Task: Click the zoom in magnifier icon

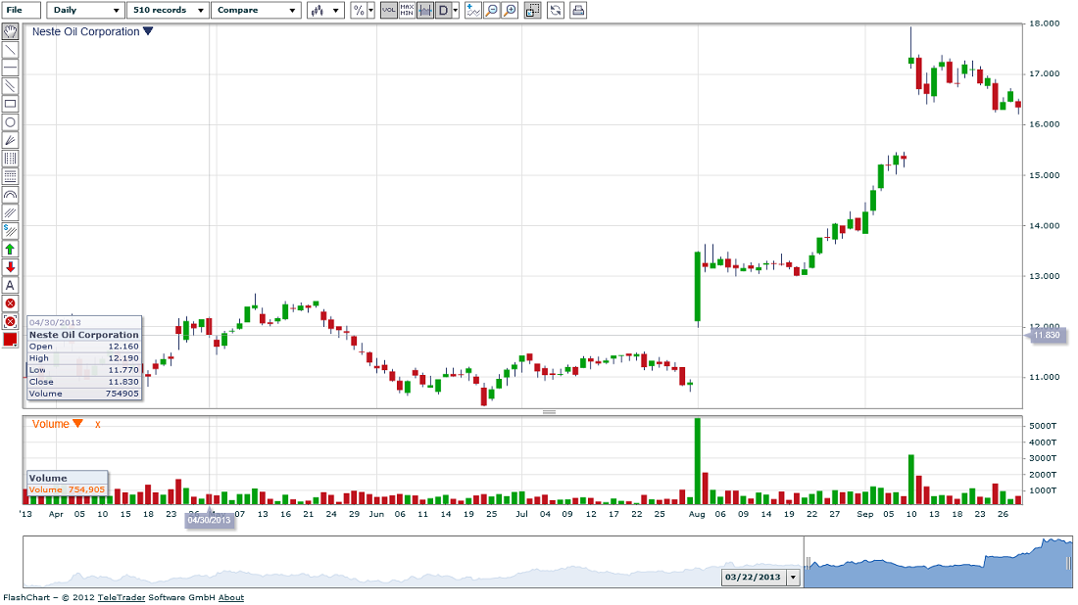Action: tap(510, 11)
